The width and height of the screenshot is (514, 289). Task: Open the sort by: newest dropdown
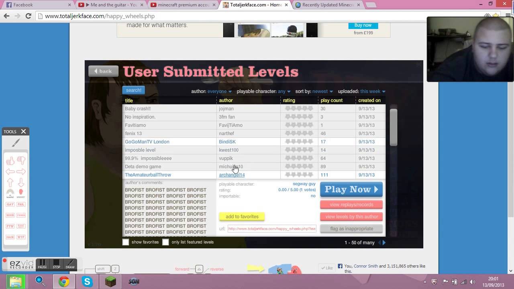point(322,92)
